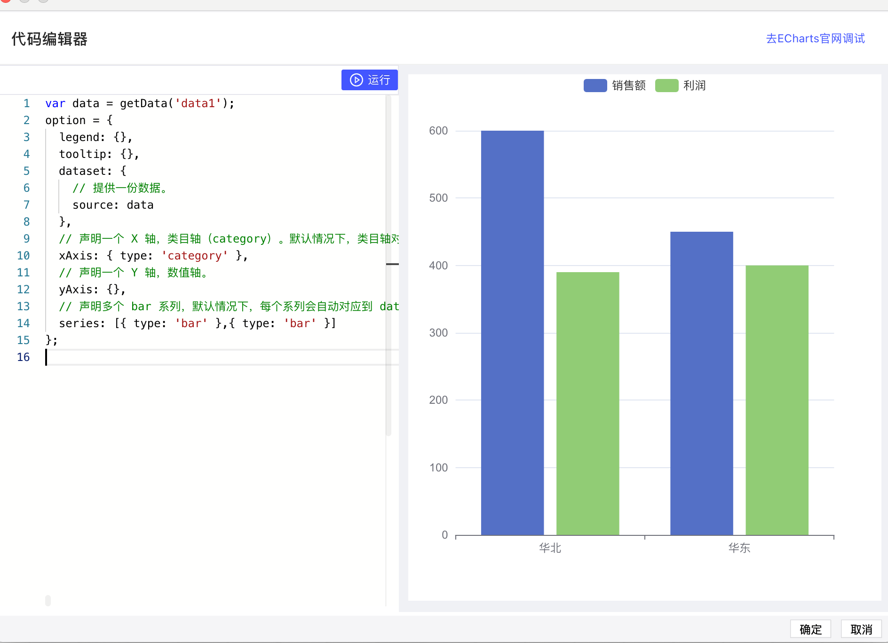Open the 去ECharts官网调试 link

[x=815, y=39]
